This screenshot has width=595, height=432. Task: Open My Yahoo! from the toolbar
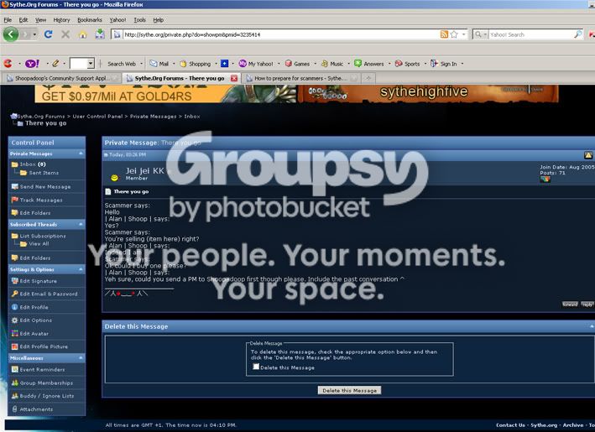[256, 64]
